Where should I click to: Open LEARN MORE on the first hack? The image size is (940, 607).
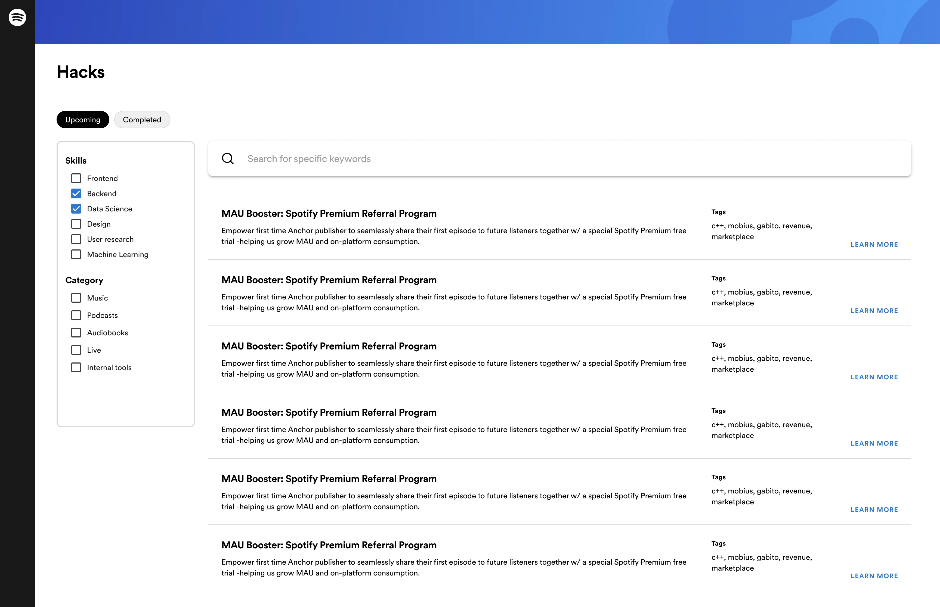[x=874, y=244]
